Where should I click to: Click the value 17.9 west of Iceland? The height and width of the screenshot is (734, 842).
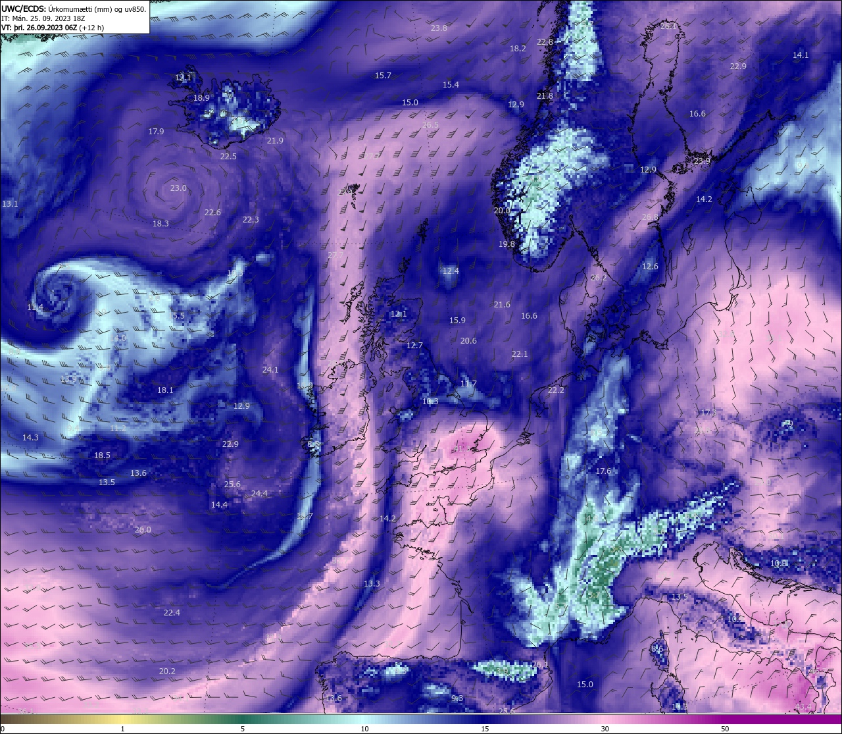coord(156,131)
